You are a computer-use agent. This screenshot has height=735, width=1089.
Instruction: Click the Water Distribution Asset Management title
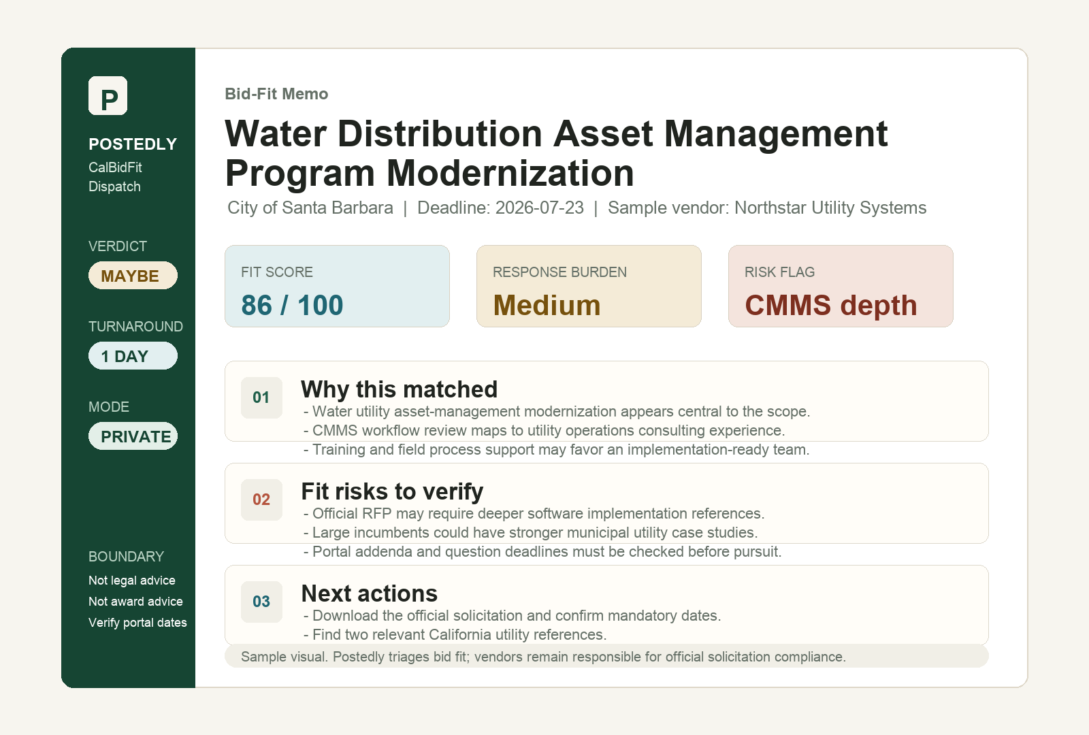click(556, 153)
